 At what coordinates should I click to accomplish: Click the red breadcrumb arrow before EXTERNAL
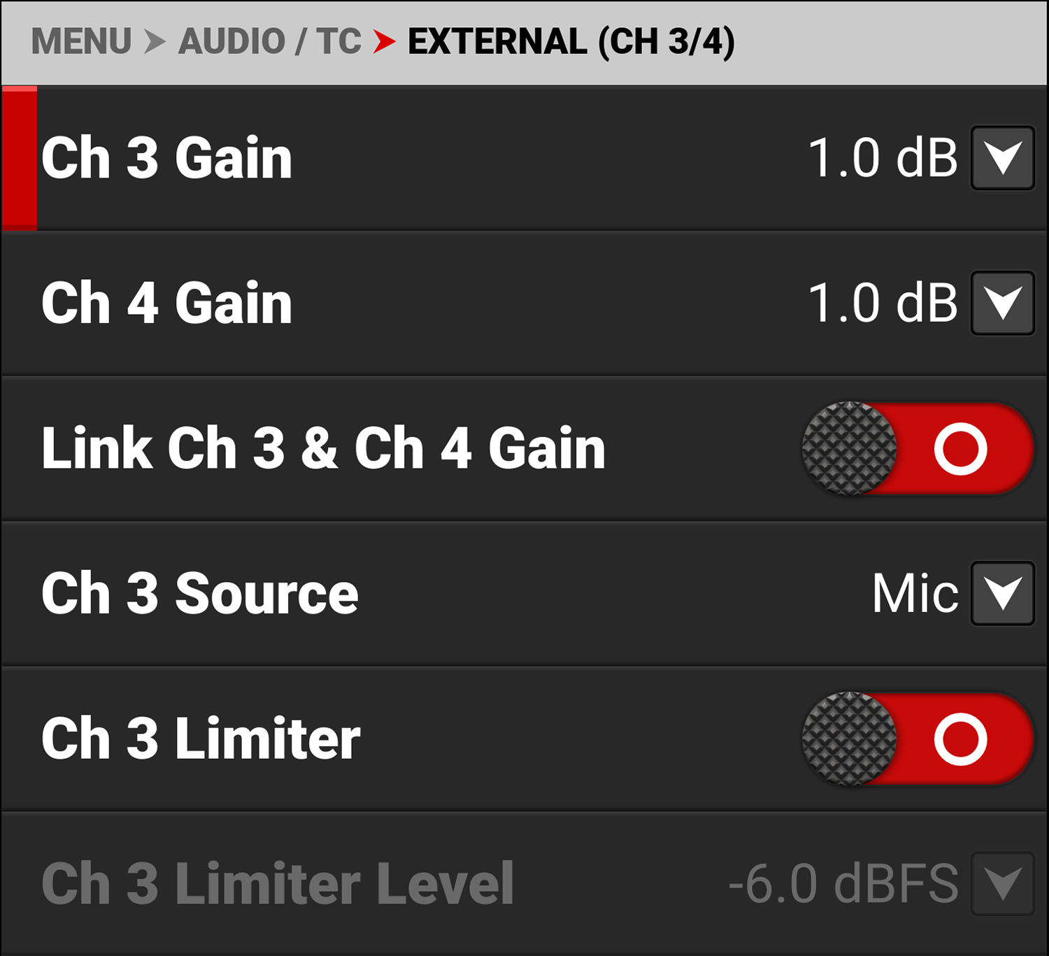[x=384, y=41]
